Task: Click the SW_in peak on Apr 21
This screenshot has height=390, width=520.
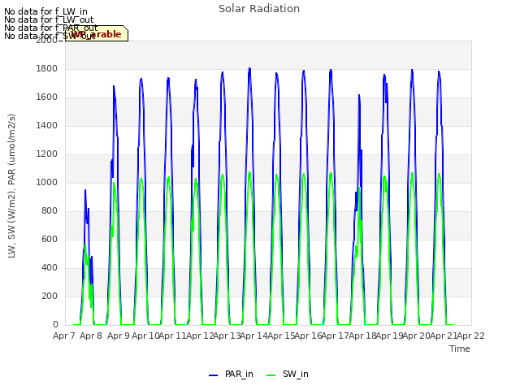Action: (x=439, y=174)
